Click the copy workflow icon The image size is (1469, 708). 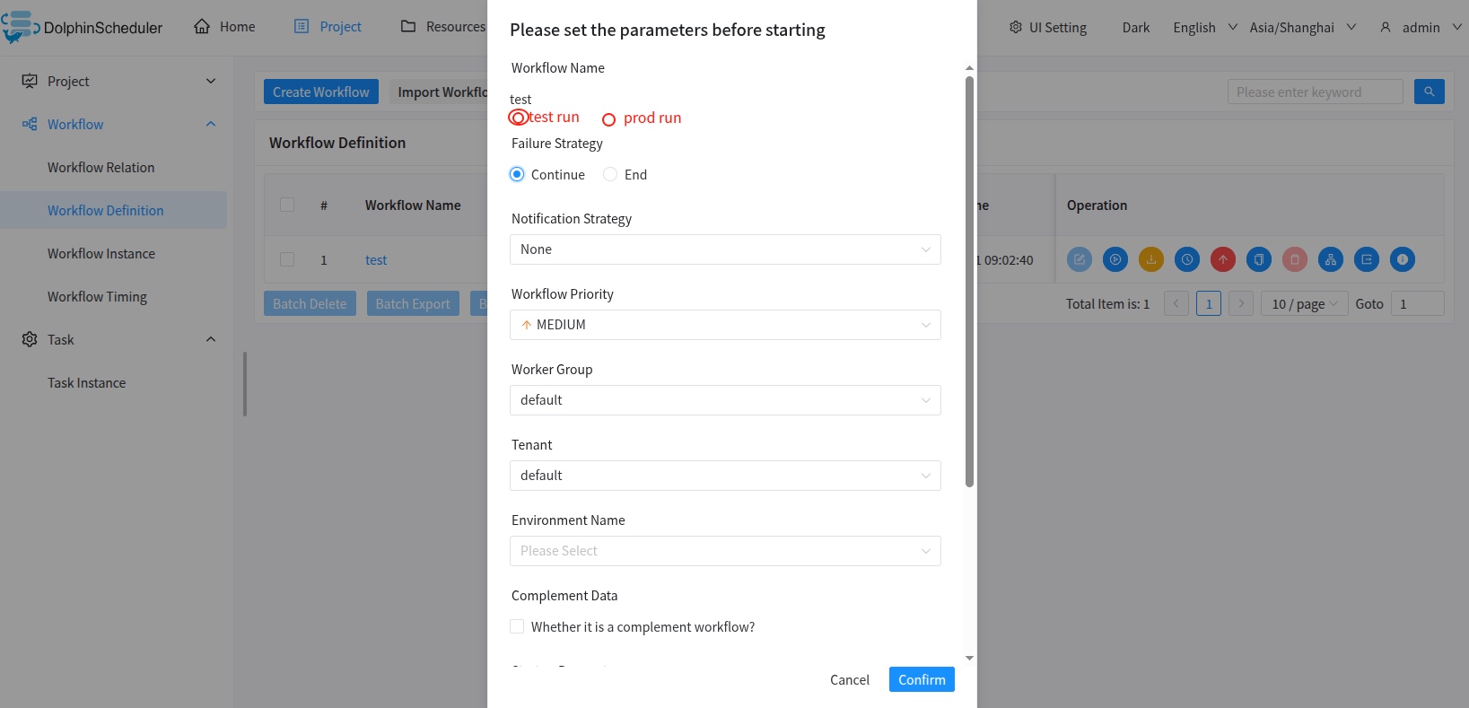(x=1259, y=259)
